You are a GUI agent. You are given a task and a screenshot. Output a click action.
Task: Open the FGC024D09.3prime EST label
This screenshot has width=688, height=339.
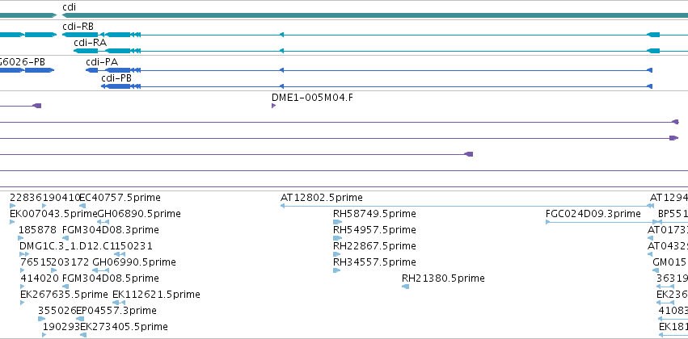(593, 214)
